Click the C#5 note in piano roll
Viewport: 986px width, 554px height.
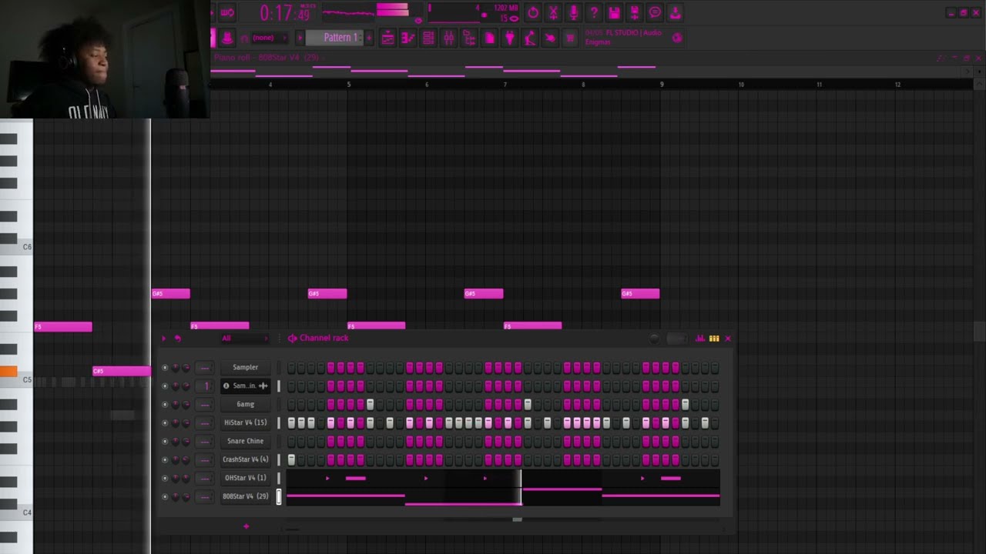[122, 371]
